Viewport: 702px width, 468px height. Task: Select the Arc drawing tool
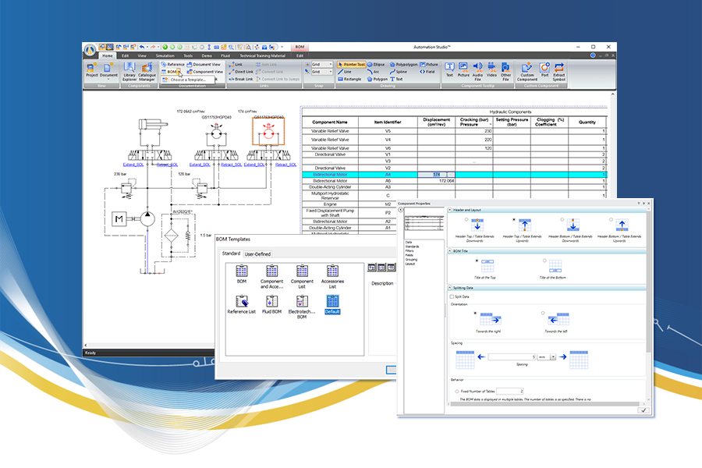[x=373, y=72]
